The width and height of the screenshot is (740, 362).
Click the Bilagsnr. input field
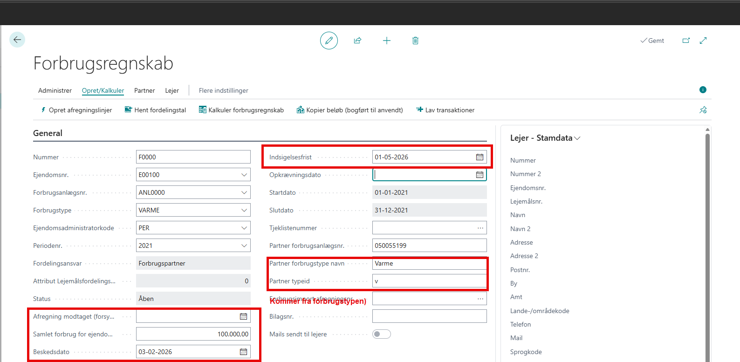click(429, 316)
